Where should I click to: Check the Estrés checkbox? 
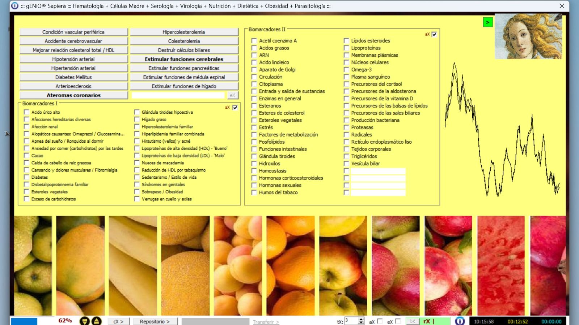[x=254, y=127]
